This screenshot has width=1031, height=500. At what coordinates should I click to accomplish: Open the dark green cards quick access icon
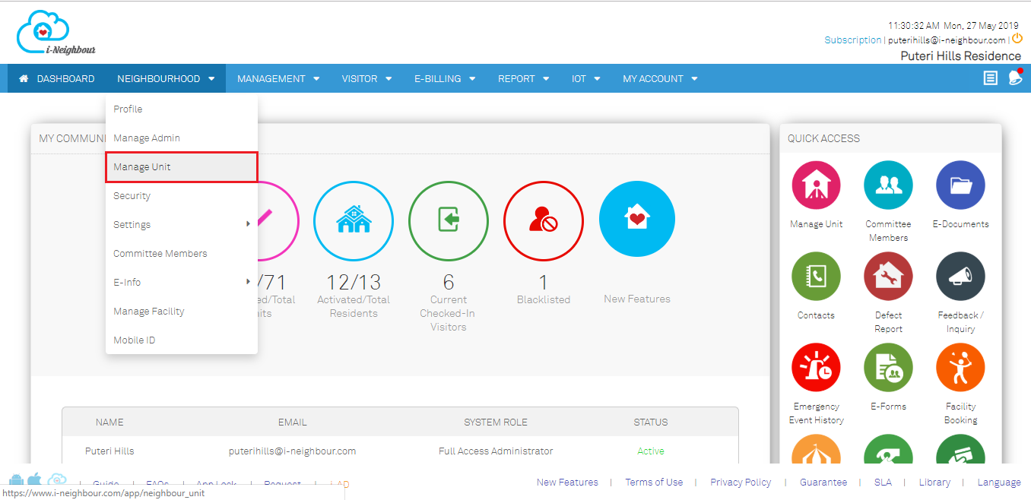[960, 450]
